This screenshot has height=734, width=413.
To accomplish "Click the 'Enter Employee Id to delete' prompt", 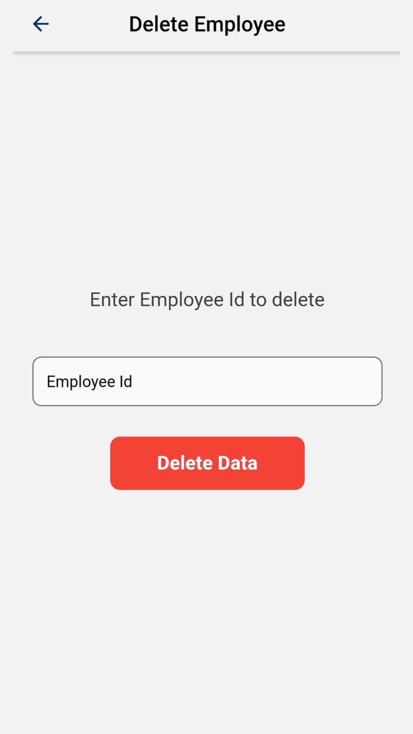I will click(207, 300).
